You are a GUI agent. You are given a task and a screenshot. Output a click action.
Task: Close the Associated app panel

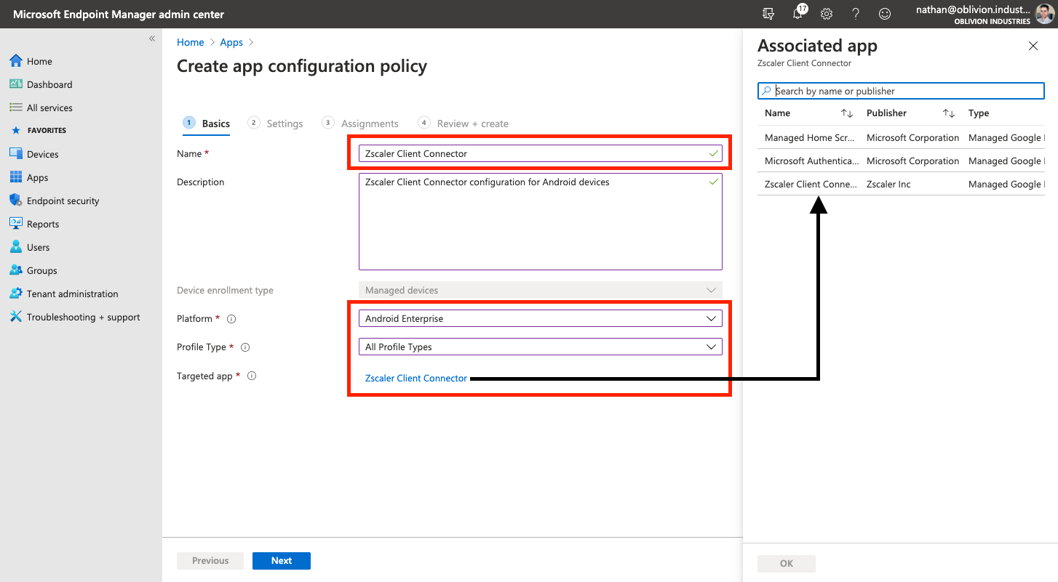click(x=1033, y=46)
